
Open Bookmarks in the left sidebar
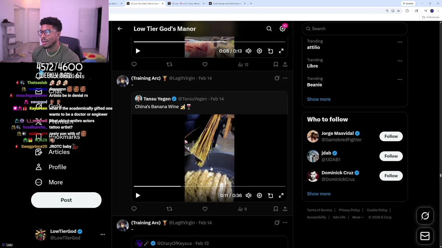tap(58, 137)
